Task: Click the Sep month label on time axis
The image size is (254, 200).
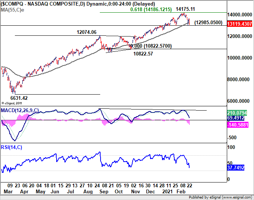Action: coord(104,191)
